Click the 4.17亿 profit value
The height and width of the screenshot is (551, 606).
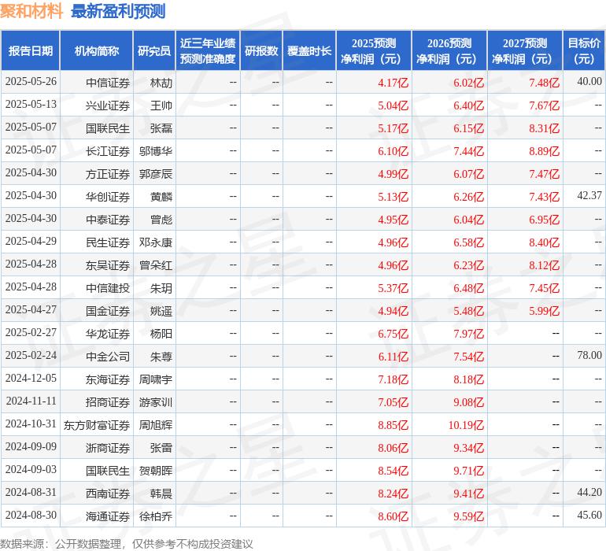(x=393, y=83)
